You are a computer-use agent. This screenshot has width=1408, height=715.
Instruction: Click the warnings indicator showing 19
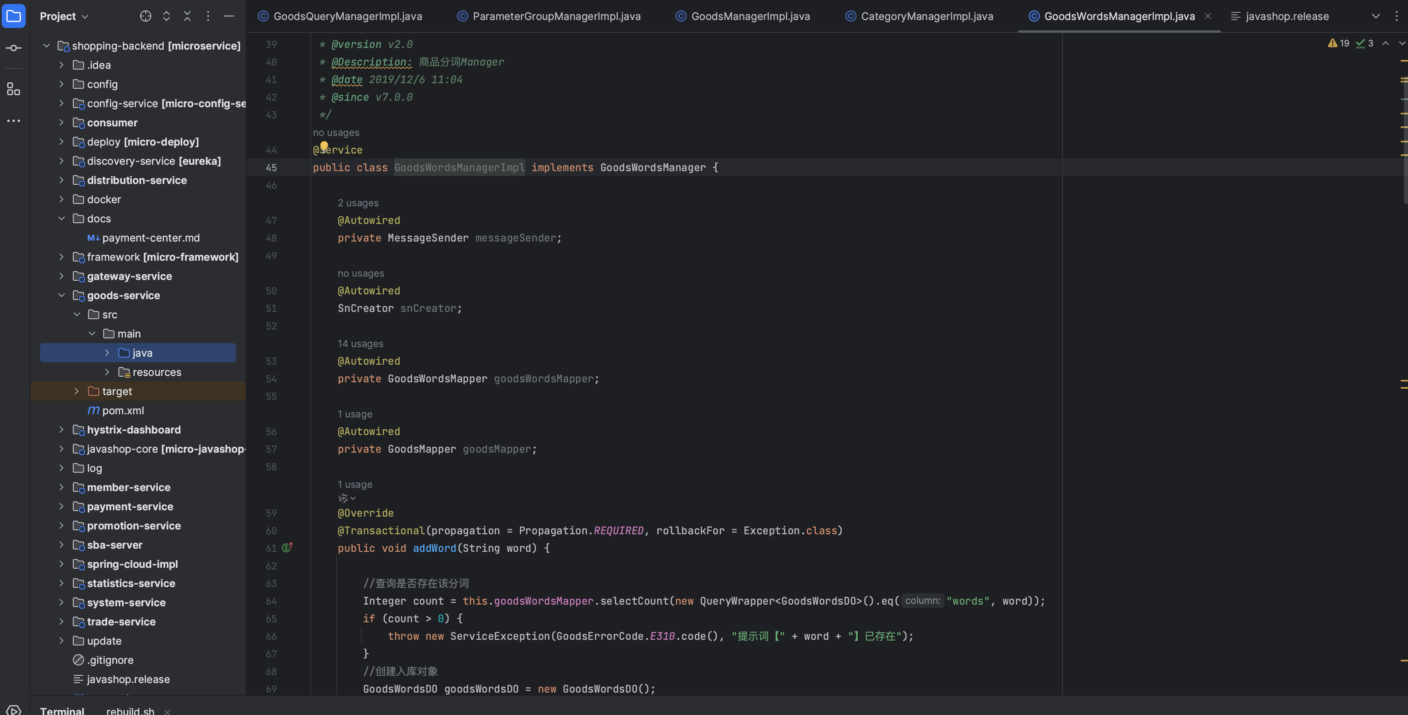pos(1338,43)
